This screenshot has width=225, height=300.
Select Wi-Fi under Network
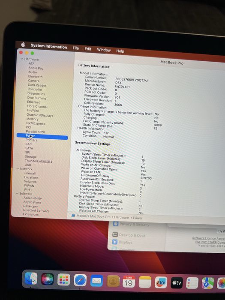click(x=28, y=189)
